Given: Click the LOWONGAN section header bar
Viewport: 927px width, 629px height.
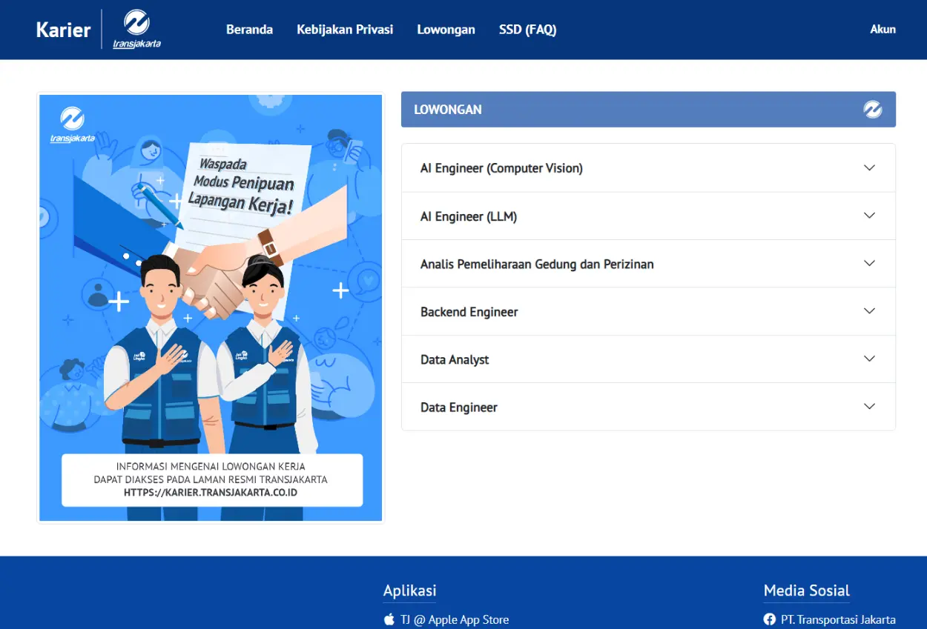Looking at the screenshot, I should click(648, 110).
